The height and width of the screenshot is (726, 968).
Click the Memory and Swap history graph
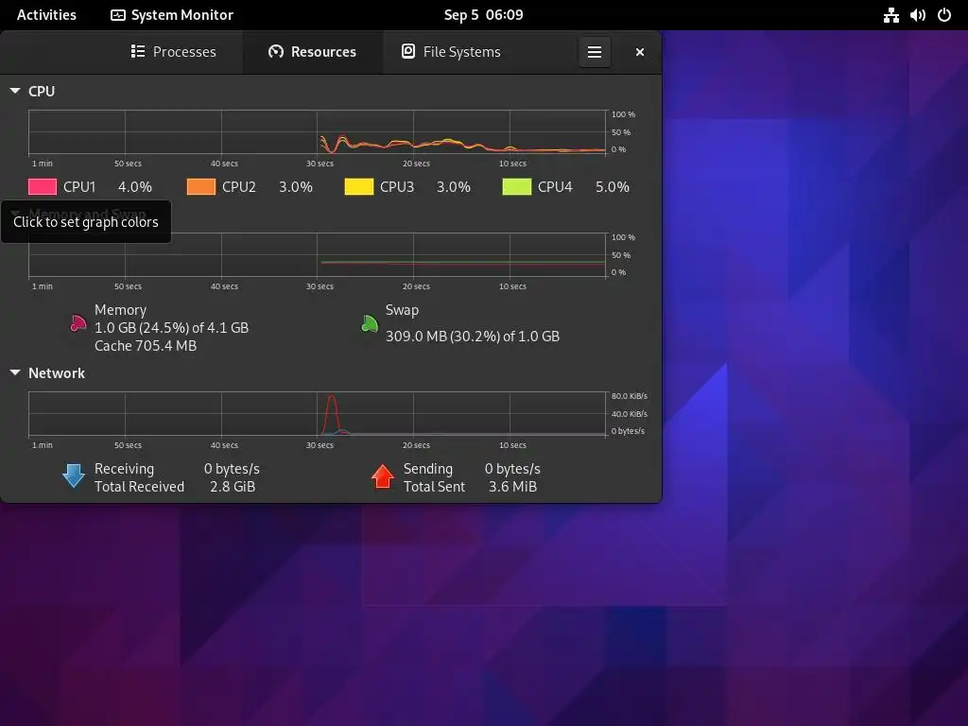click(x=318, y=255)
